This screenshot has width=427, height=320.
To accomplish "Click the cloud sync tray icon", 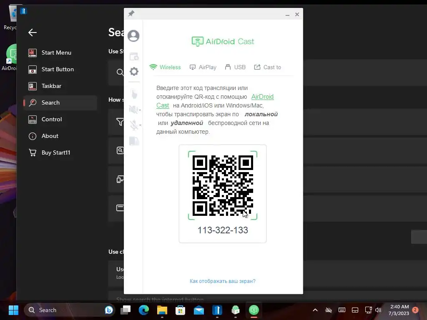I will [329, 310].
